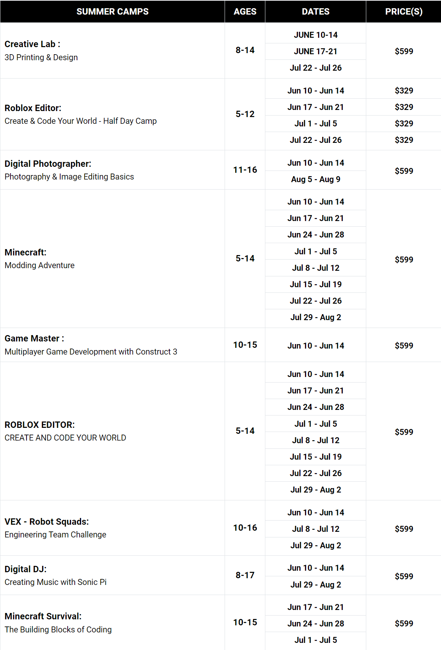Choose the Aug 5 - Aug 9 date
The image size is (441, 650).
(x=315, y=179)
